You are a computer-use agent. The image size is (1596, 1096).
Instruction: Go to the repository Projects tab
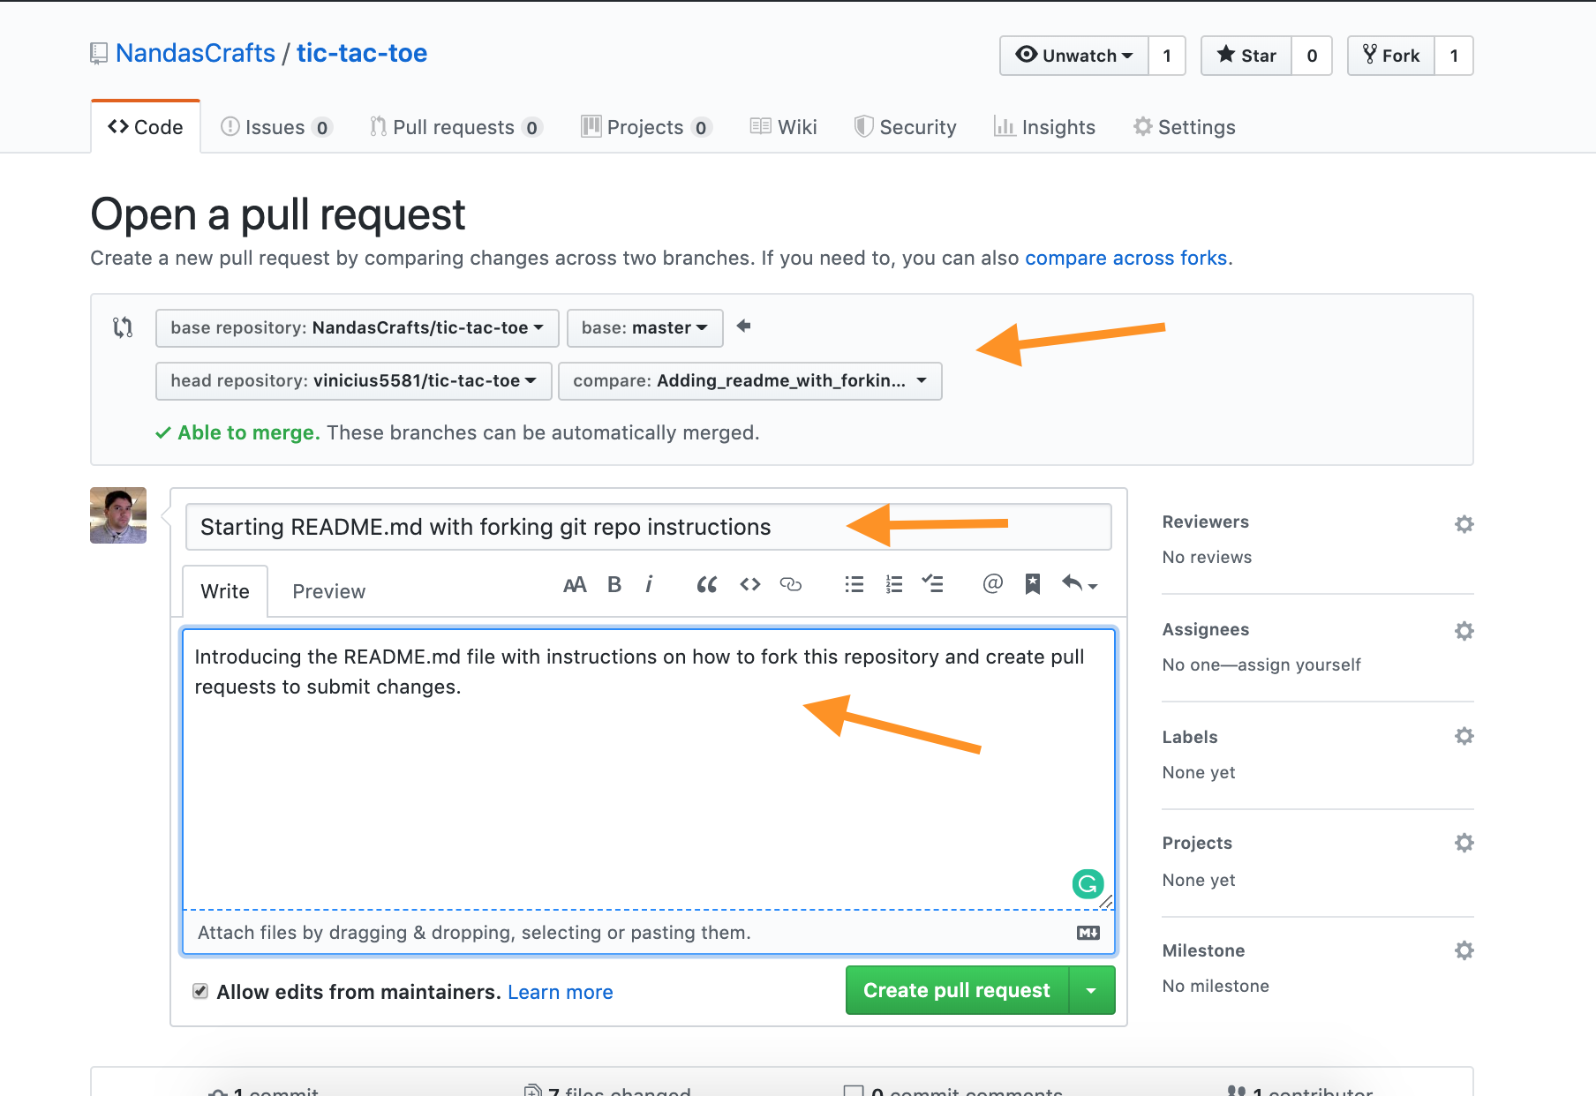[646, 127]
